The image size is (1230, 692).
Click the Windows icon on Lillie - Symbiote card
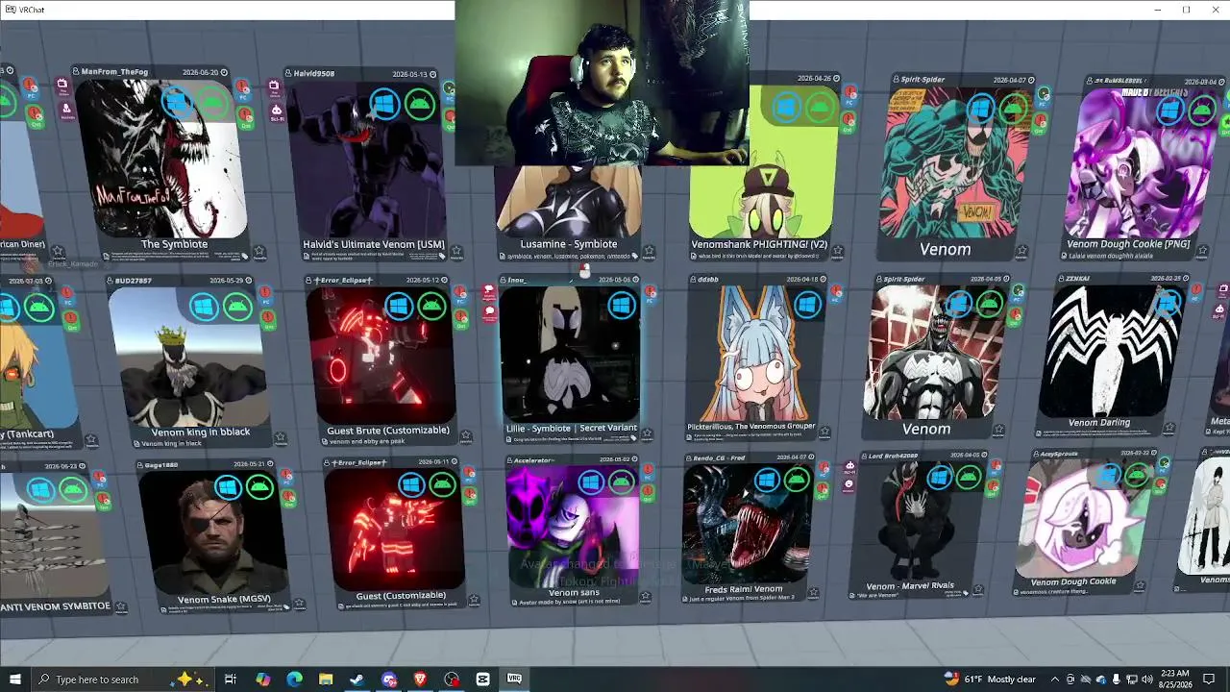[621, 306]
